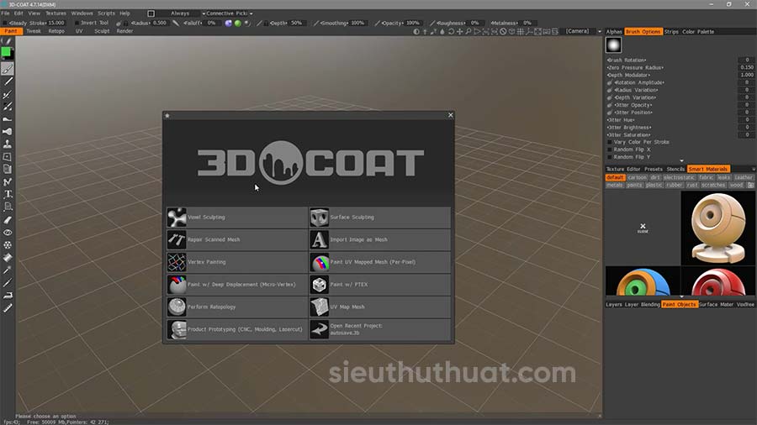
Task: Select the Voxel Sculpting icon
Action: click(x=177, y=218)
